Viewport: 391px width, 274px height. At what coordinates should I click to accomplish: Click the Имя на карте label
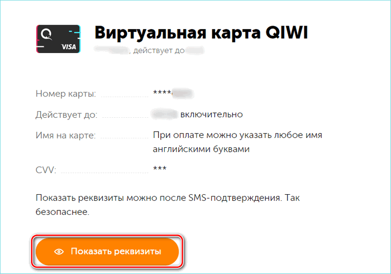(x=65, y=135)
